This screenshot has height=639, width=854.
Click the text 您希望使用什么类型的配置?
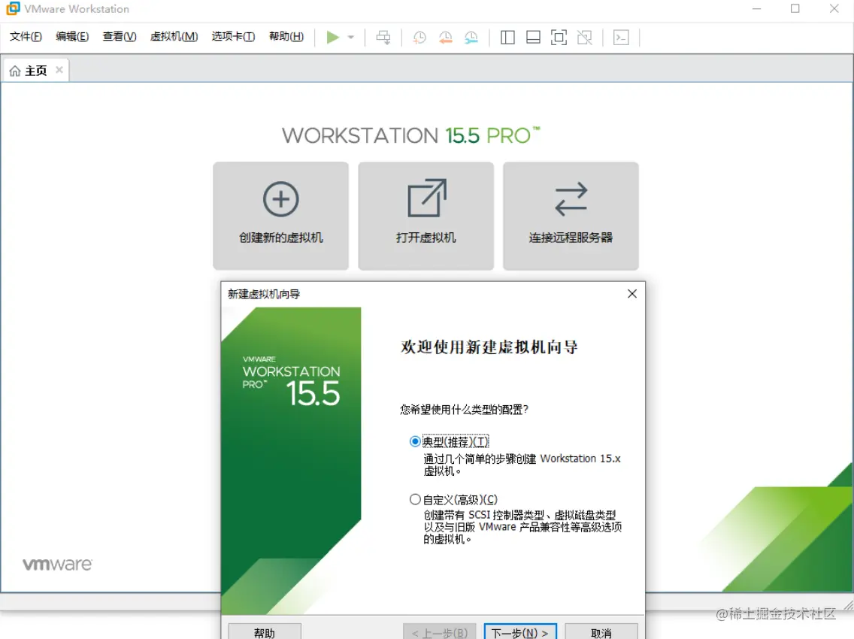pos(464,409)
